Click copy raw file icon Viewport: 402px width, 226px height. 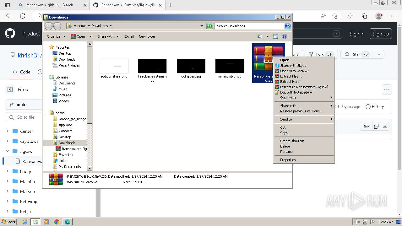tap(376, 126)
